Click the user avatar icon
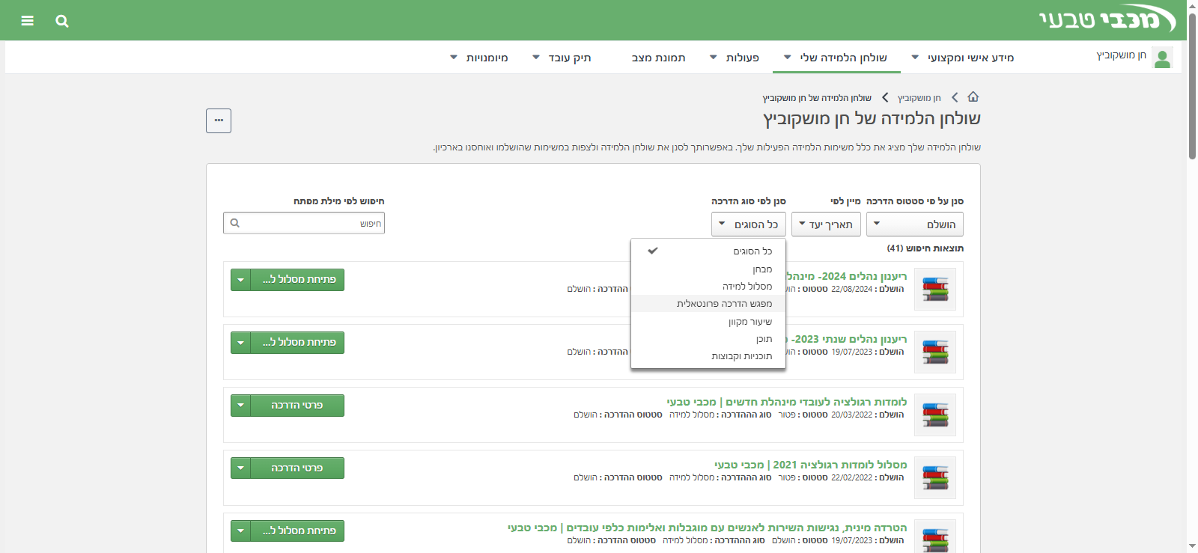Screen dimensions: 1198x553 1162,58
